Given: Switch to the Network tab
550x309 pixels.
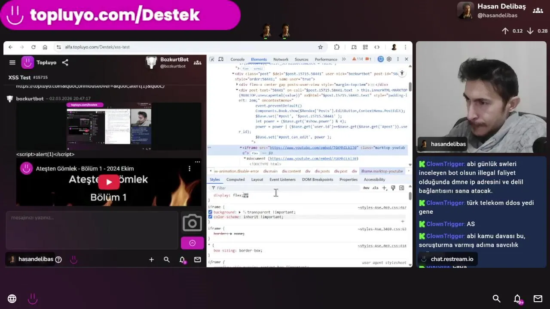Looking at the screenshot, I should click(281, 59).
